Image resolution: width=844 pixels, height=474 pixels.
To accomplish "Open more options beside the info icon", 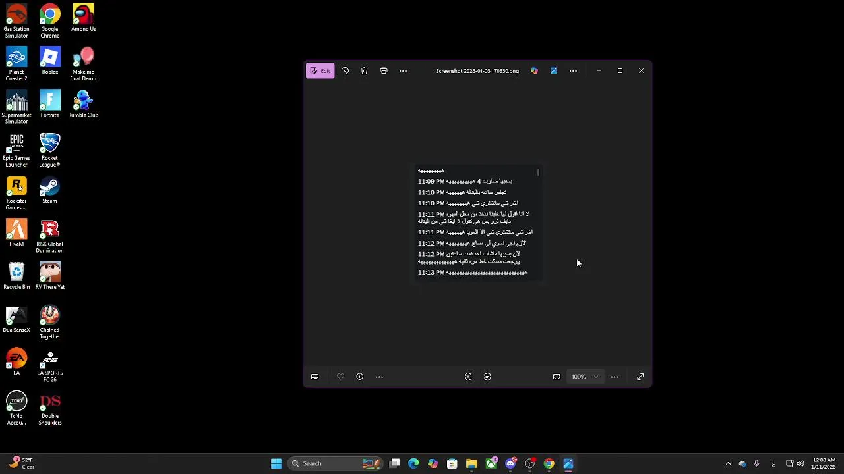I will pos(379,377).
